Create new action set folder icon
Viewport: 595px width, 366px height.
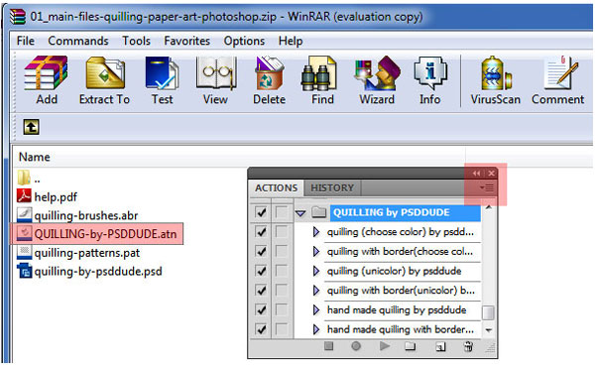coord(411,346)
